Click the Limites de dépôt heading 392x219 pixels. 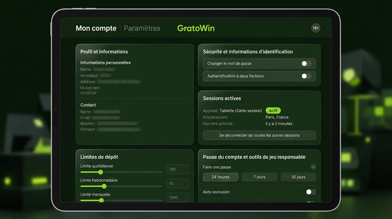tap(99, 157)
